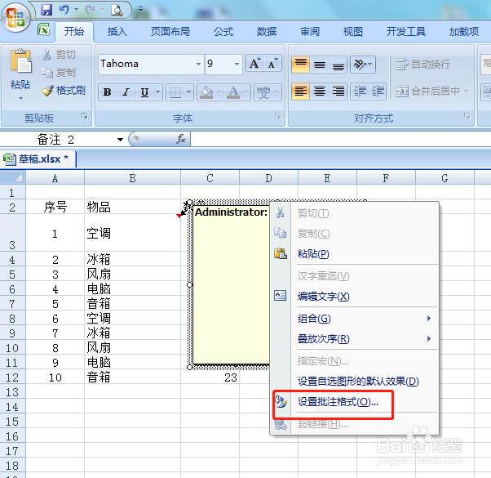Set middle vertical alignment

tap(320, 65)
